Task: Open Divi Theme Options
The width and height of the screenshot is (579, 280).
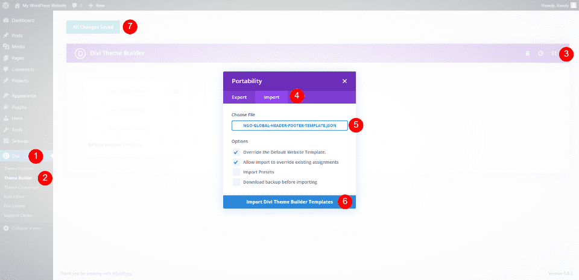Action: pos(19,169)
